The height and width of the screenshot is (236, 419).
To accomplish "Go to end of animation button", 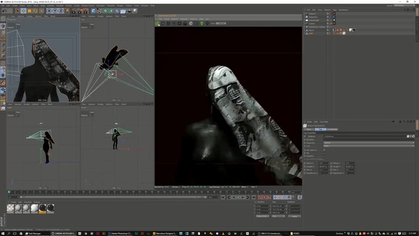I will click(253, 197).
